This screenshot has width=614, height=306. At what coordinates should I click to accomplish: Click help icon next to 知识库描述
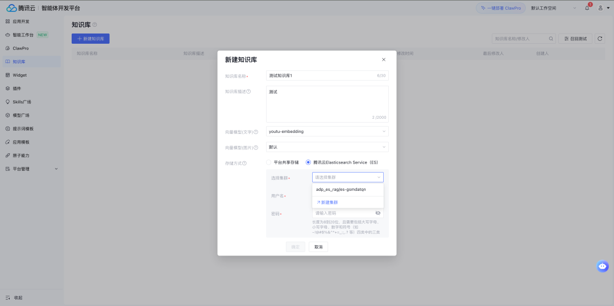tap(248, 92)
